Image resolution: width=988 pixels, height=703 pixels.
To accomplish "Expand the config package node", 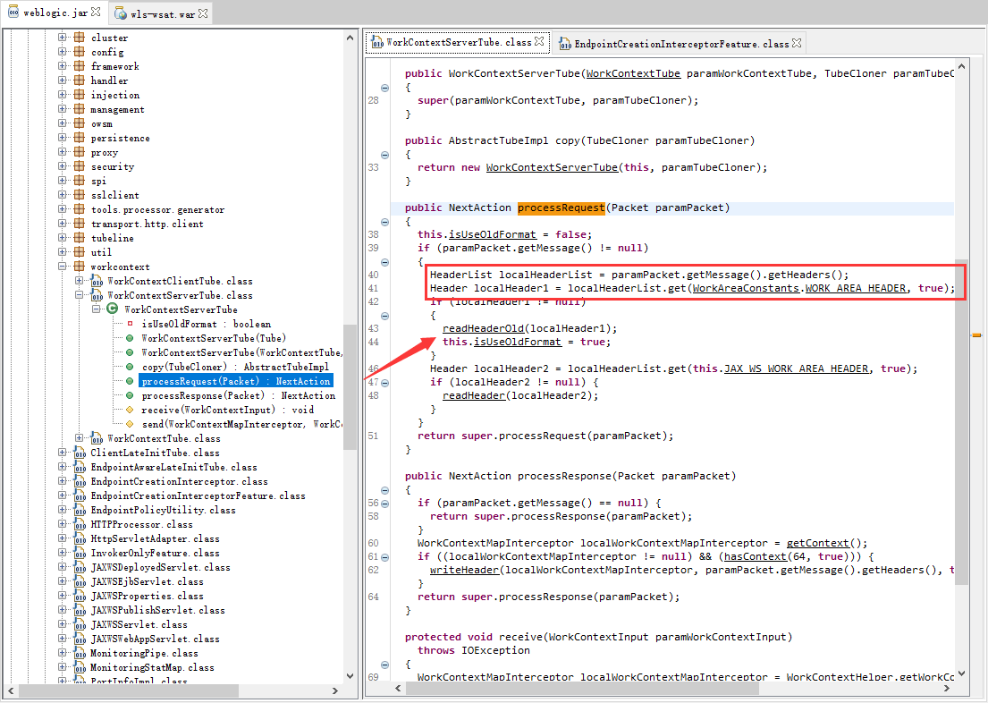I will click(x=62, y=52).
